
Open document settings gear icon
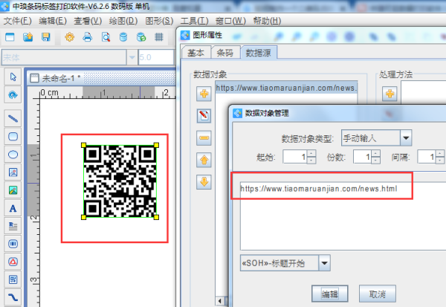coord(70,37)
